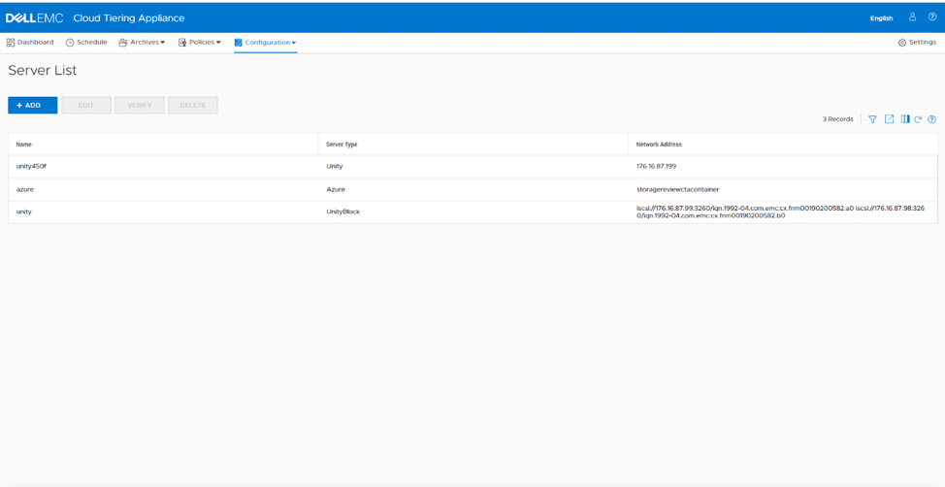Click the iscsi network address cell
Viewport: 945px width, 487px height.
click(x=784, y=212)
